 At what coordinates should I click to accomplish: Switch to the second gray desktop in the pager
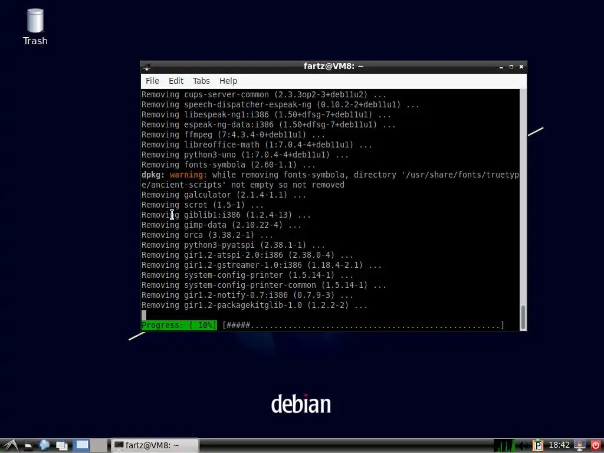pos(99,445)
